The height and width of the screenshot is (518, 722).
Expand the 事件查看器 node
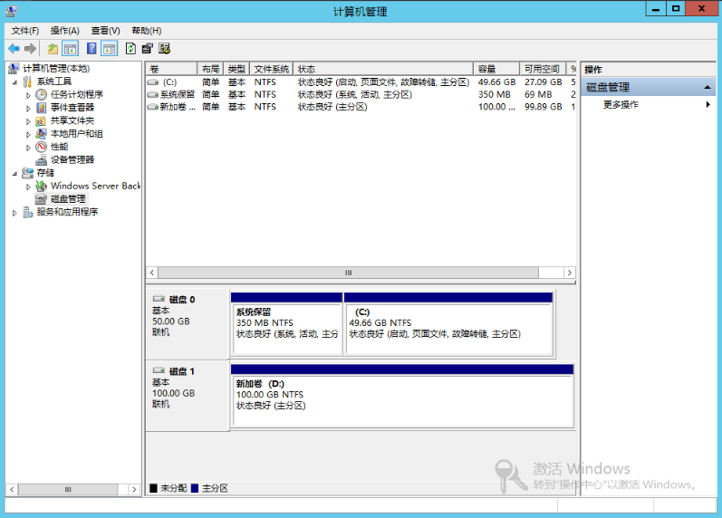point(29,108)
